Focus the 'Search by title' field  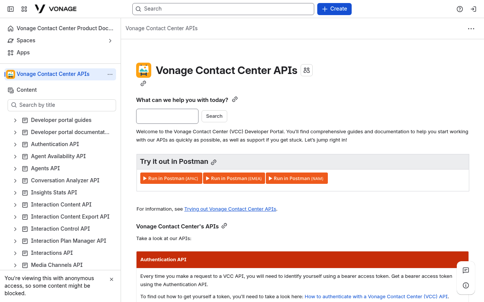pos(62,105)
